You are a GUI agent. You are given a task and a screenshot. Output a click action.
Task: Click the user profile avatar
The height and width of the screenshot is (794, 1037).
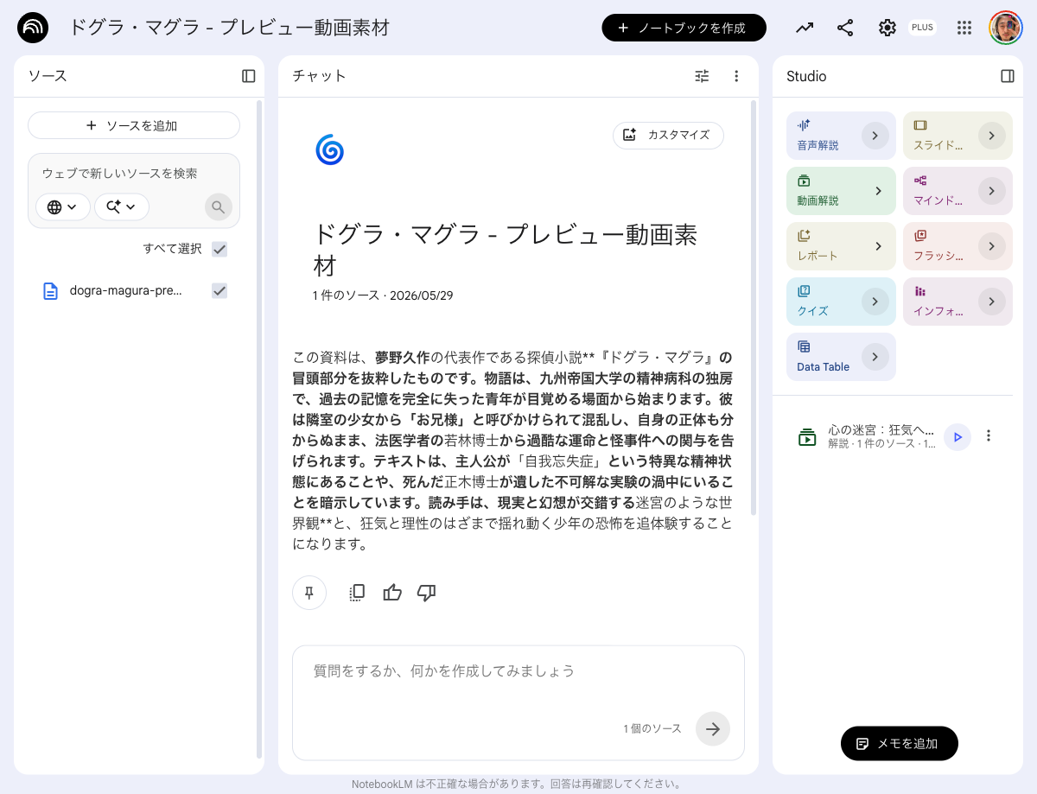tap(1006, 28)
